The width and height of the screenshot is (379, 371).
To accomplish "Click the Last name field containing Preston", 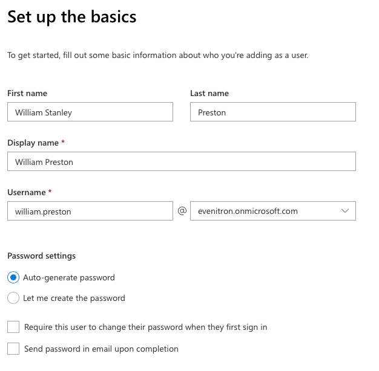I will tap(273, 112).
